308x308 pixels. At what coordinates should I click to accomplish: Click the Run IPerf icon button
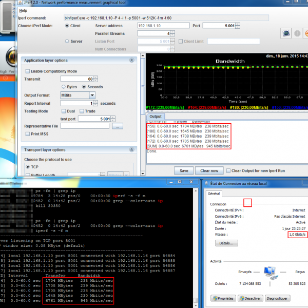click(286, 33)
